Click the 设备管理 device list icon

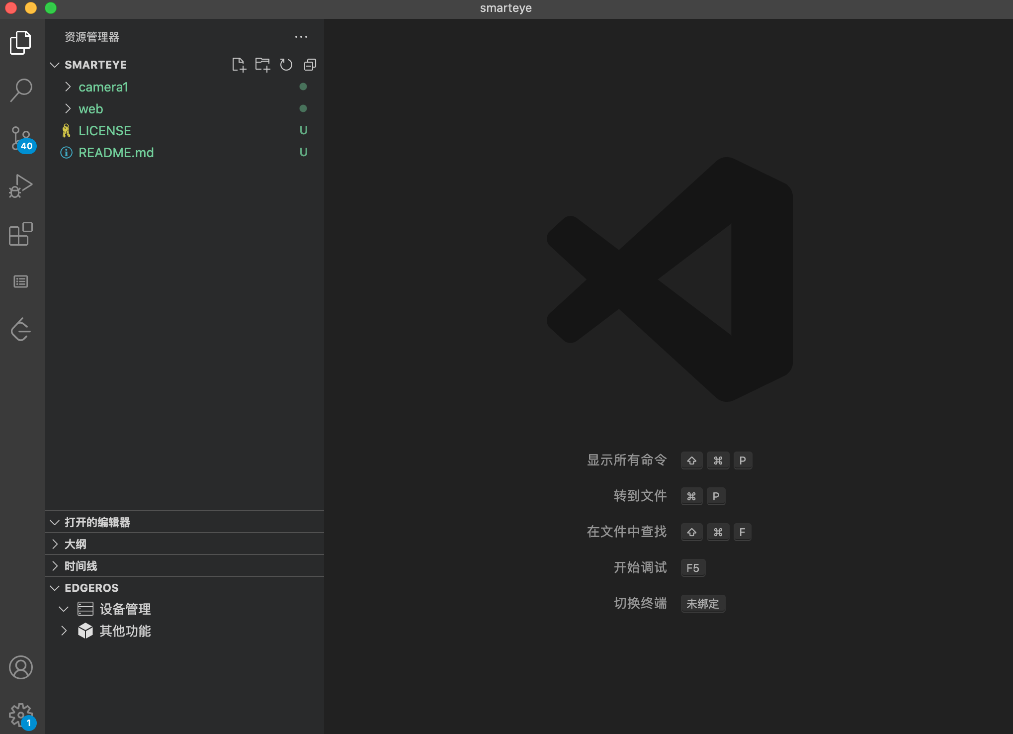85,609
